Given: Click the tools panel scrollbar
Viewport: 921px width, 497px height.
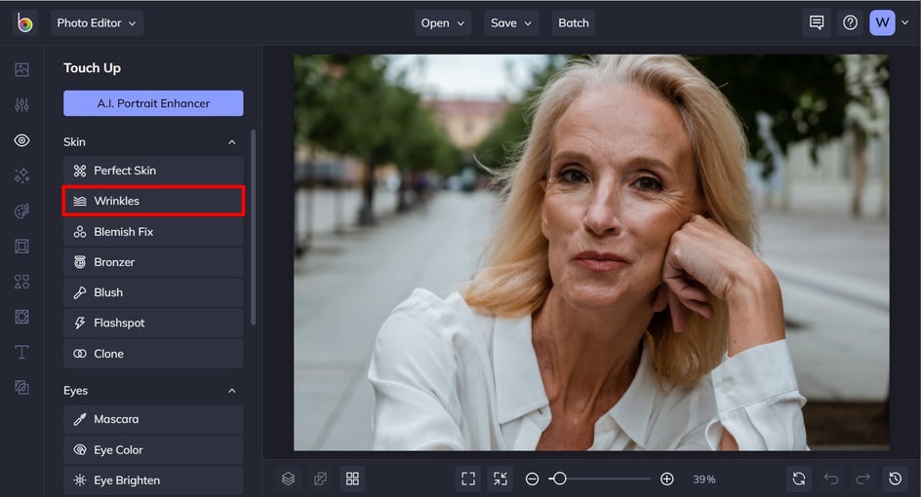Looking at the screenshot, I should coord(253,227).
